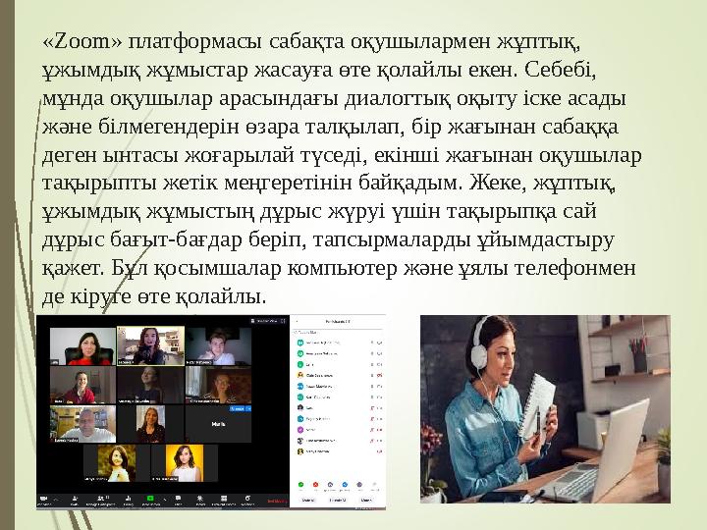Open the More button in participants panel
Image resolution: width=707 pixels, height=530 pixels.
(x=366, y=501)
